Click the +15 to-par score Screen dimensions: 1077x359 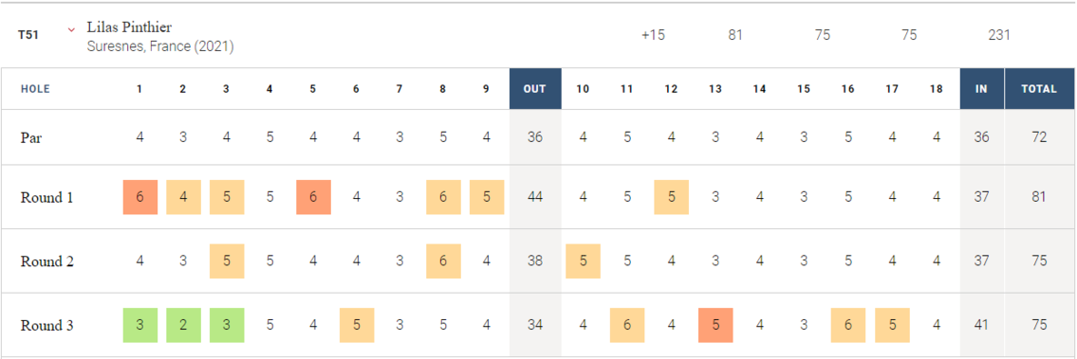[x=653, y=35]
